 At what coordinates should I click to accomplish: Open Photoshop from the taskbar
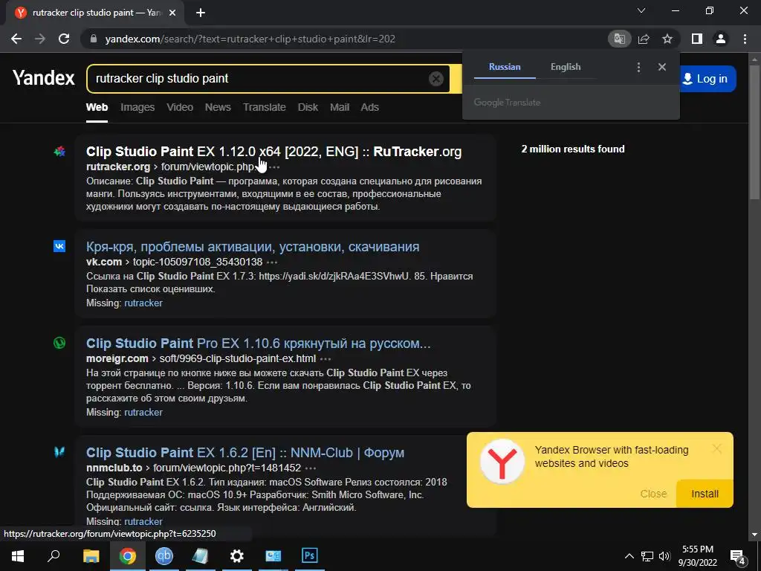coord(310,555)
